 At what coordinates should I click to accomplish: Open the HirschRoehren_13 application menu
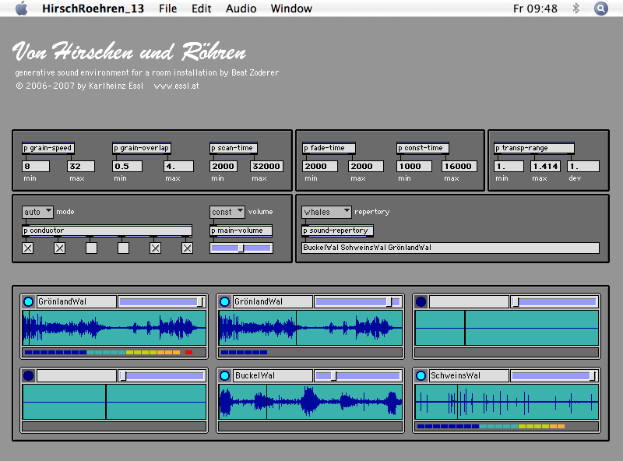(x=93, y=9)
